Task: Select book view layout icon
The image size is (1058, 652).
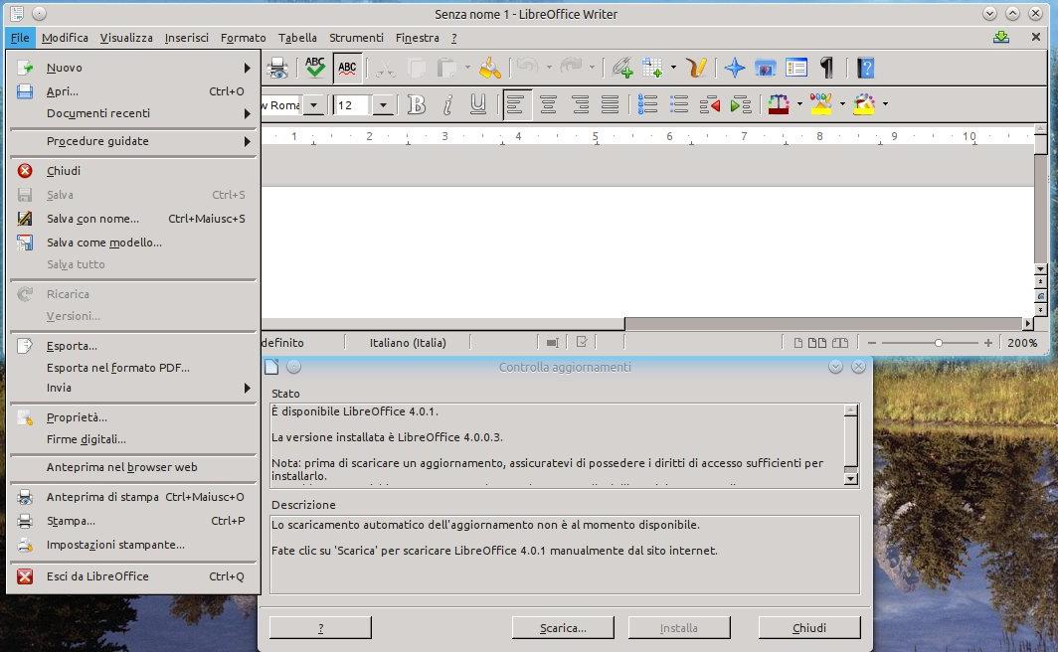Action: 840,343
